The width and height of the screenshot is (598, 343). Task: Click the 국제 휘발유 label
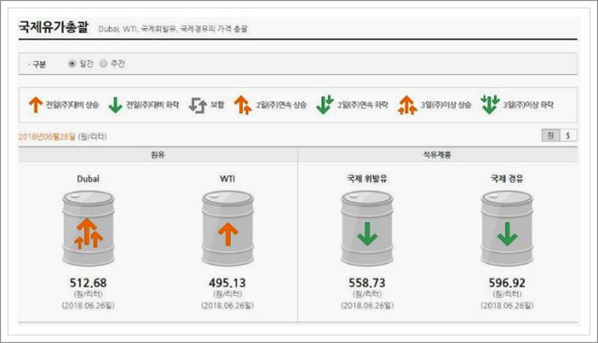tap(367, 179)
